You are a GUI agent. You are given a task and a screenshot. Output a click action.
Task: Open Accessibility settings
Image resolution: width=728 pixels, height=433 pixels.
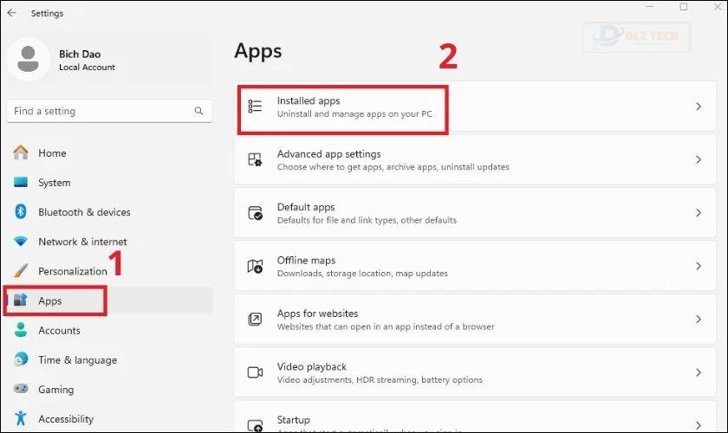[x=66, y=419]
